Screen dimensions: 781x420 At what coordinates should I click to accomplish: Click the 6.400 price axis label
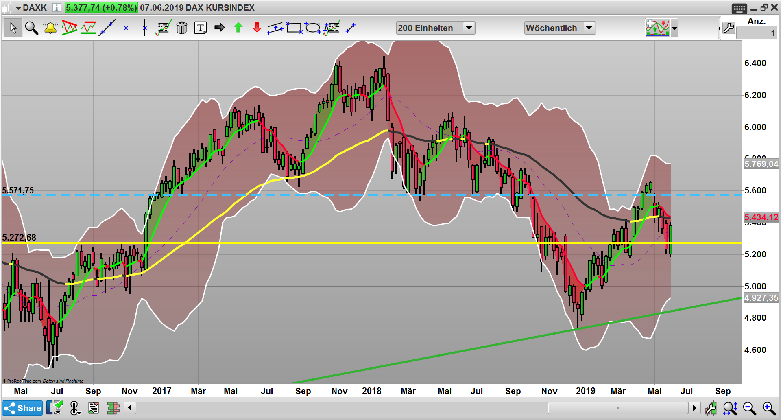(x=755, y=63)
